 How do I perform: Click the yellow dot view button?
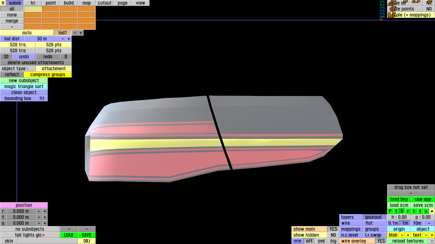point(432,211)
